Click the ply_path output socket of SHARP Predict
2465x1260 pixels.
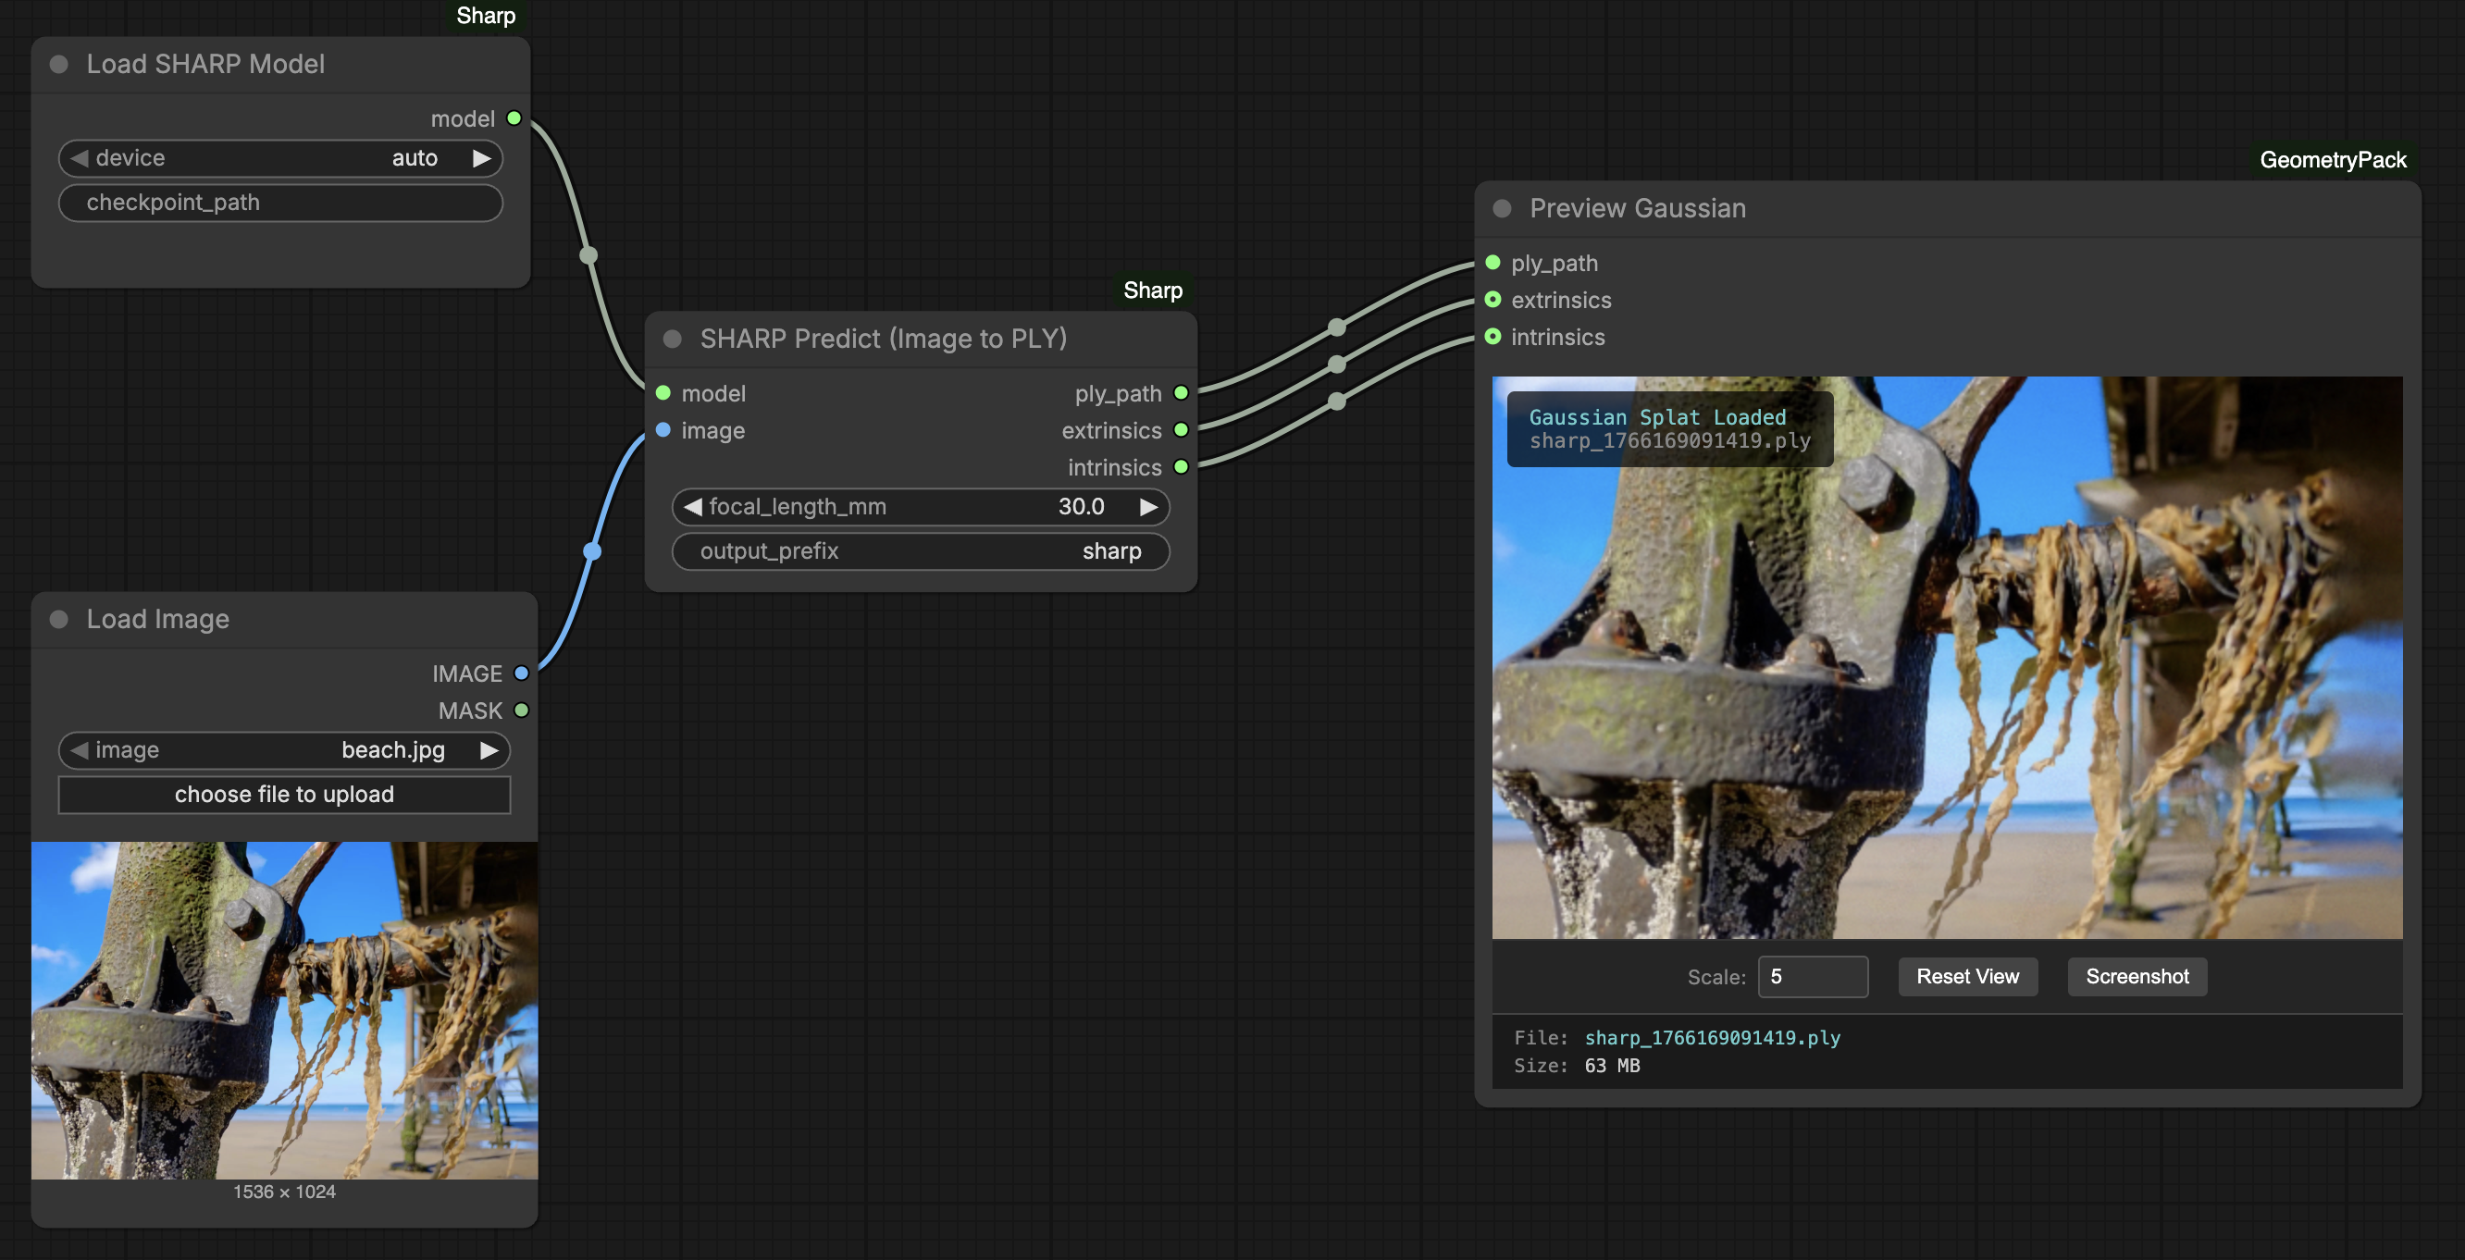tap(1181, 393)
